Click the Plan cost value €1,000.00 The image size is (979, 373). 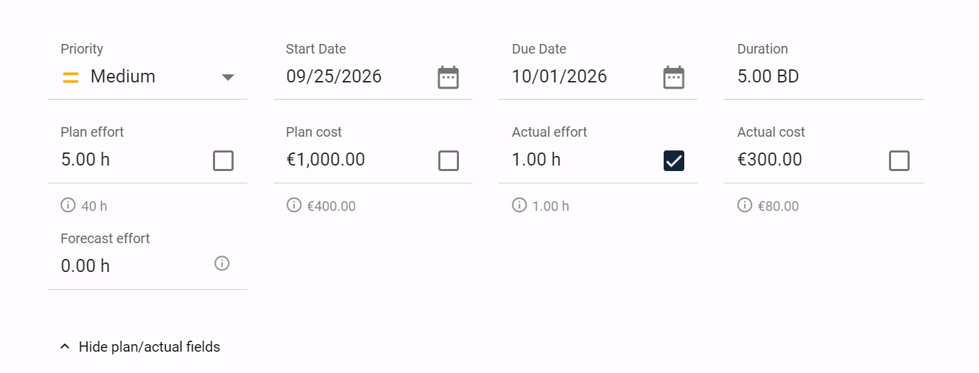pos(326,160)
